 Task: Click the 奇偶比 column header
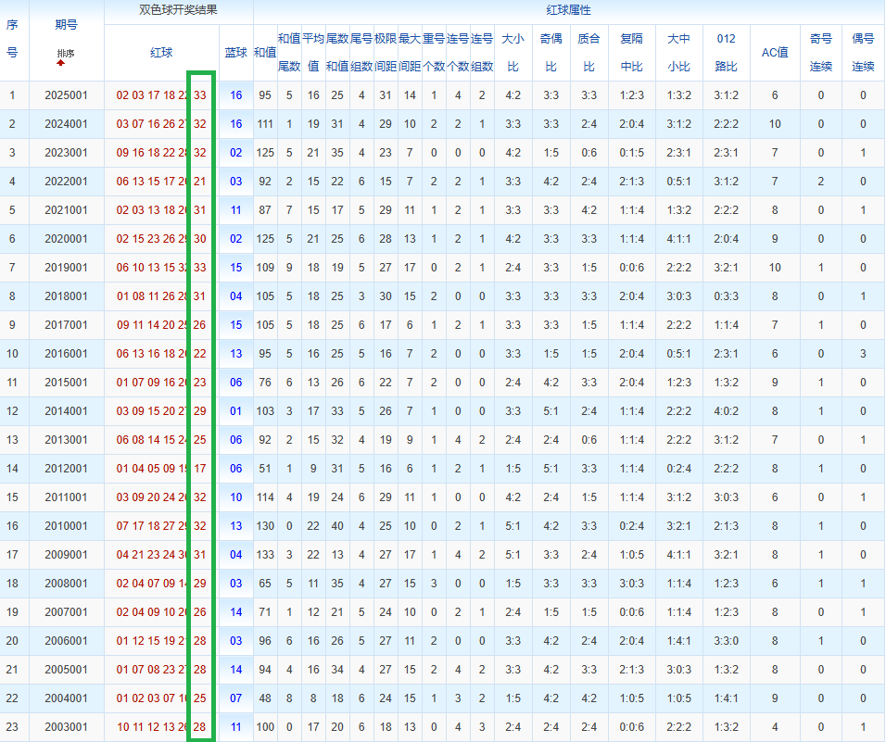(x=551, y=53)
